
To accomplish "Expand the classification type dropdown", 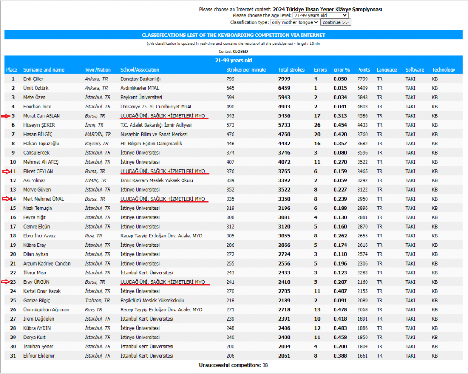I will pyautogui.click(x=295, y=22).
